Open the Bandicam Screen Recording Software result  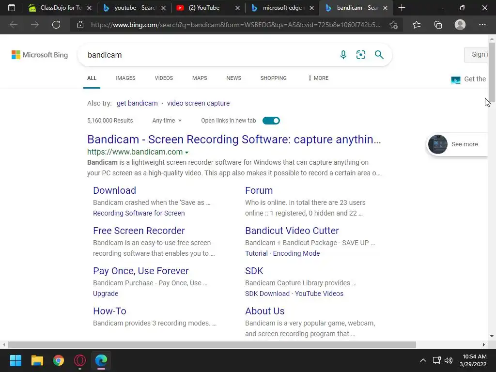(x=234, y=139)
